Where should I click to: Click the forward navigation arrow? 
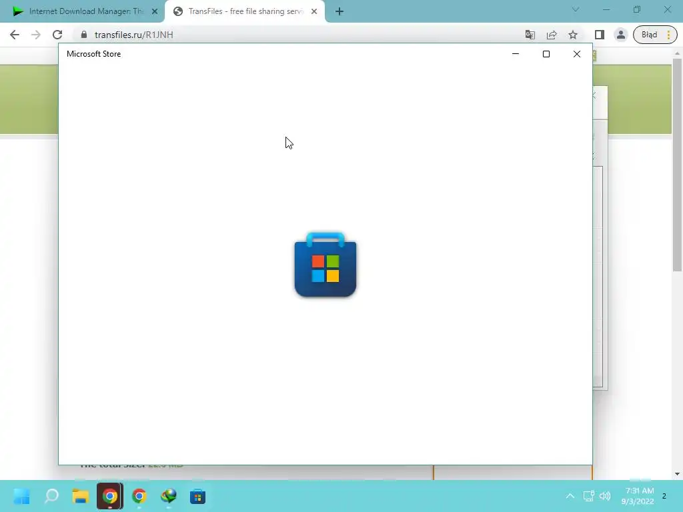[36, 35]
